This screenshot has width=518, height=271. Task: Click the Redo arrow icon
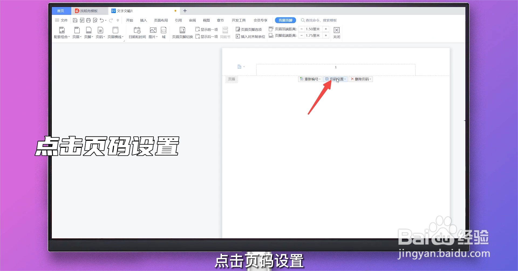(x=111, y=20)
